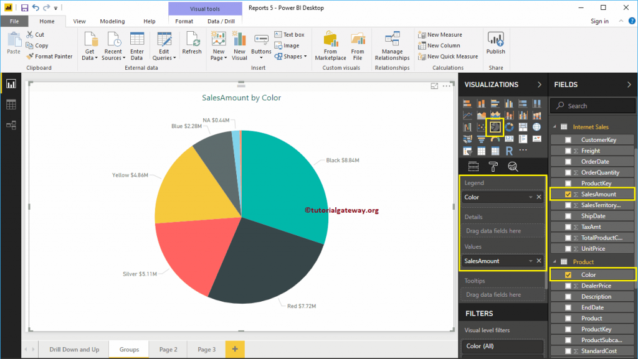
Task: Click Sign in at top right
Action: click(x=599, y=21)
